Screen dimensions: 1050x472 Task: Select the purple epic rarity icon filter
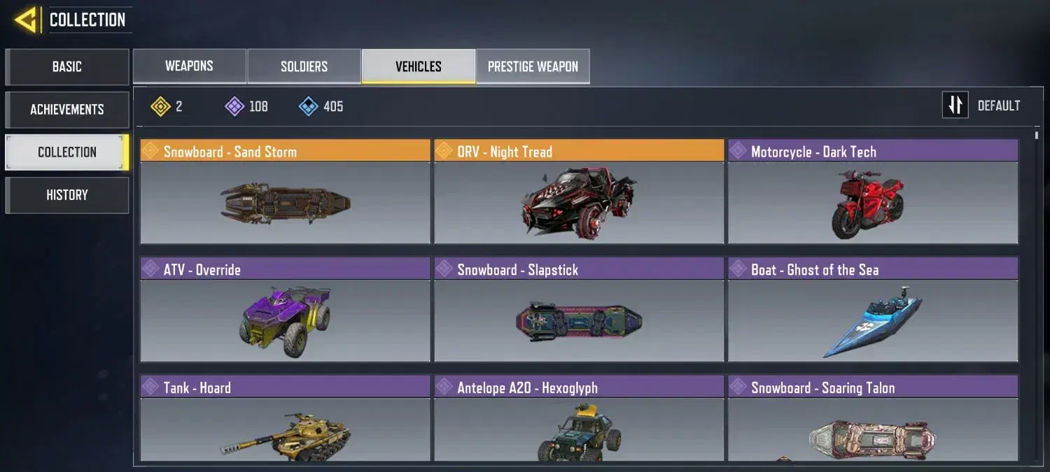[x=234, y=106]
